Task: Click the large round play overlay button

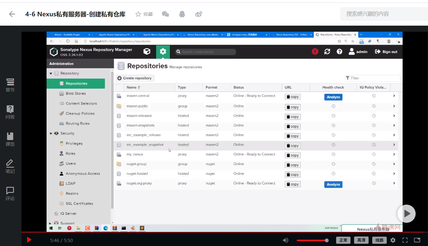Action: click(x=407, y=214)
